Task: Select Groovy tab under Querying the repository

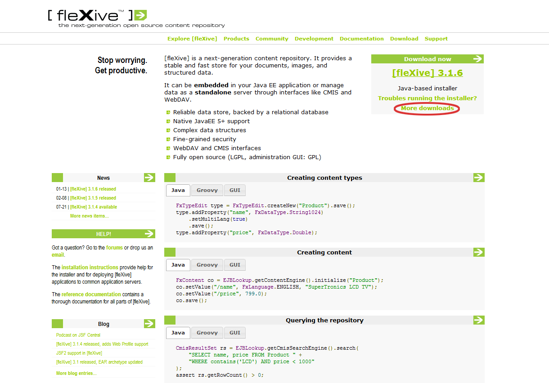Action: (207, 333)
